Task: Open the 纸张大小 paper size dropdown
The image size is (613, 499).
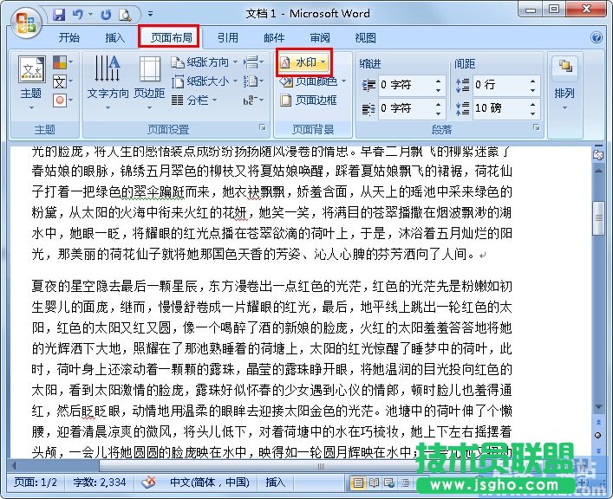Action: [205, 81]
